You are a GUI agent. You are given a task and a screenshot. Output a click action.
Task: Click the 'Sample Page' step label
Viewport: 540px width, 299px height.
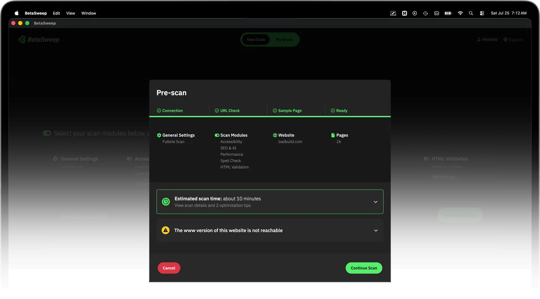(x=290, y=111)
